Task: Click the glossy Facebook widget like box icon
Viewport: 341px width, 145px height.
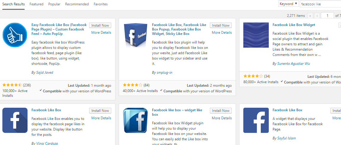Action: point(135,120)
